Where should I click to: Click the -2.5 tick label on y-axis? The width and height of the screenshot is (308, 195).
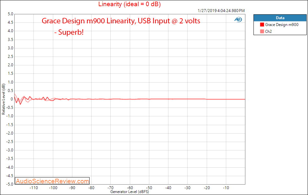(x=10, y=141)
